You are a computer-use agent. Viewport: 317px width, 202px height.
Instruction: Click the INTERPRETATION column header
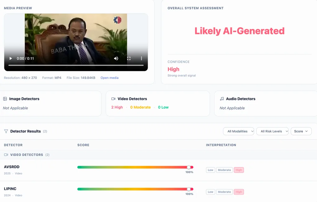[221, 145]
